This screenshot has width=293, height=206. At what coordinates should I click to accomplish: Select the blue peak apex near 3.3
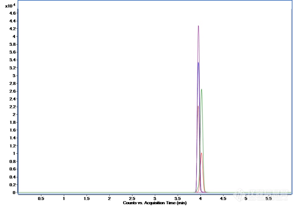point(198,63)
